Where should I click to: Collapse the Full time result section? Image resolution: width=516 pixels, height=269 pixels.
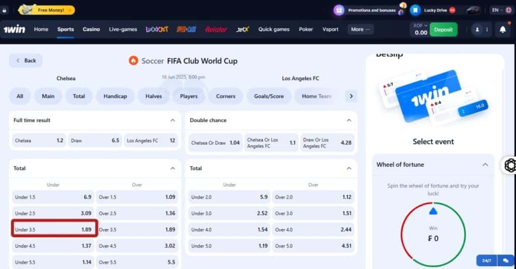173,120
